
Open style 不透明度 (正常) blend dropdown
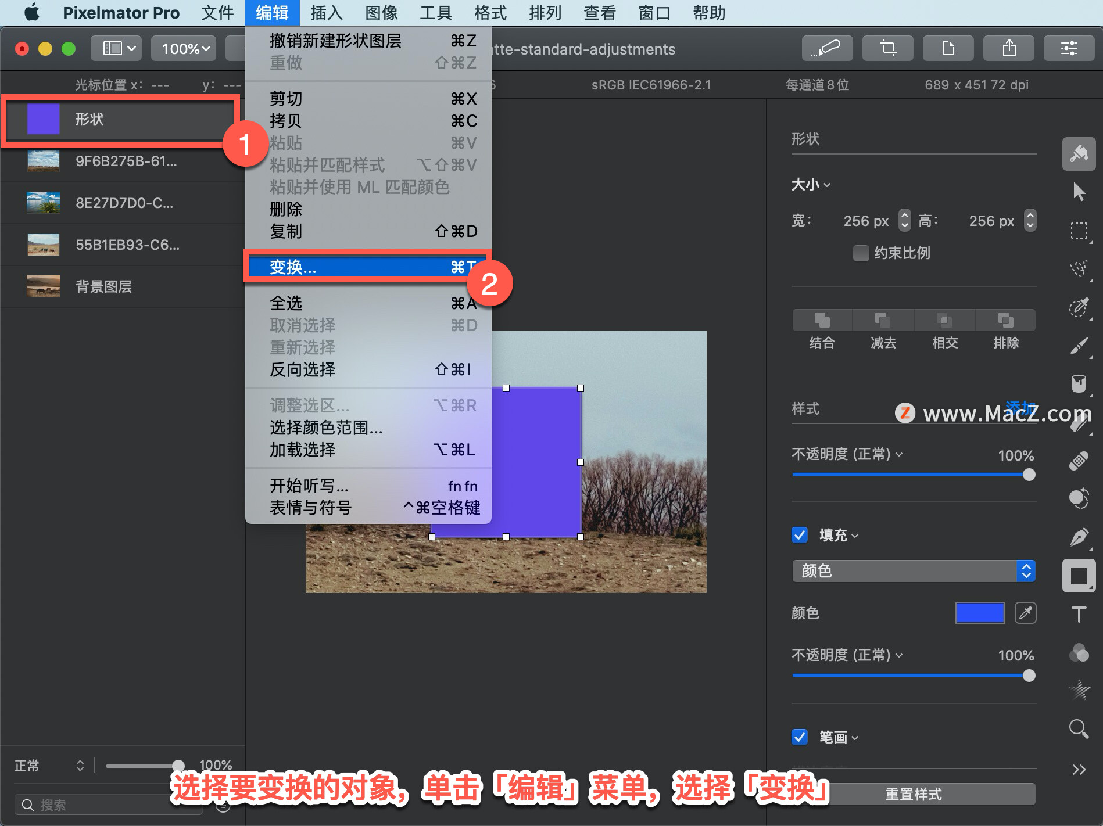(x=847, y=454)
